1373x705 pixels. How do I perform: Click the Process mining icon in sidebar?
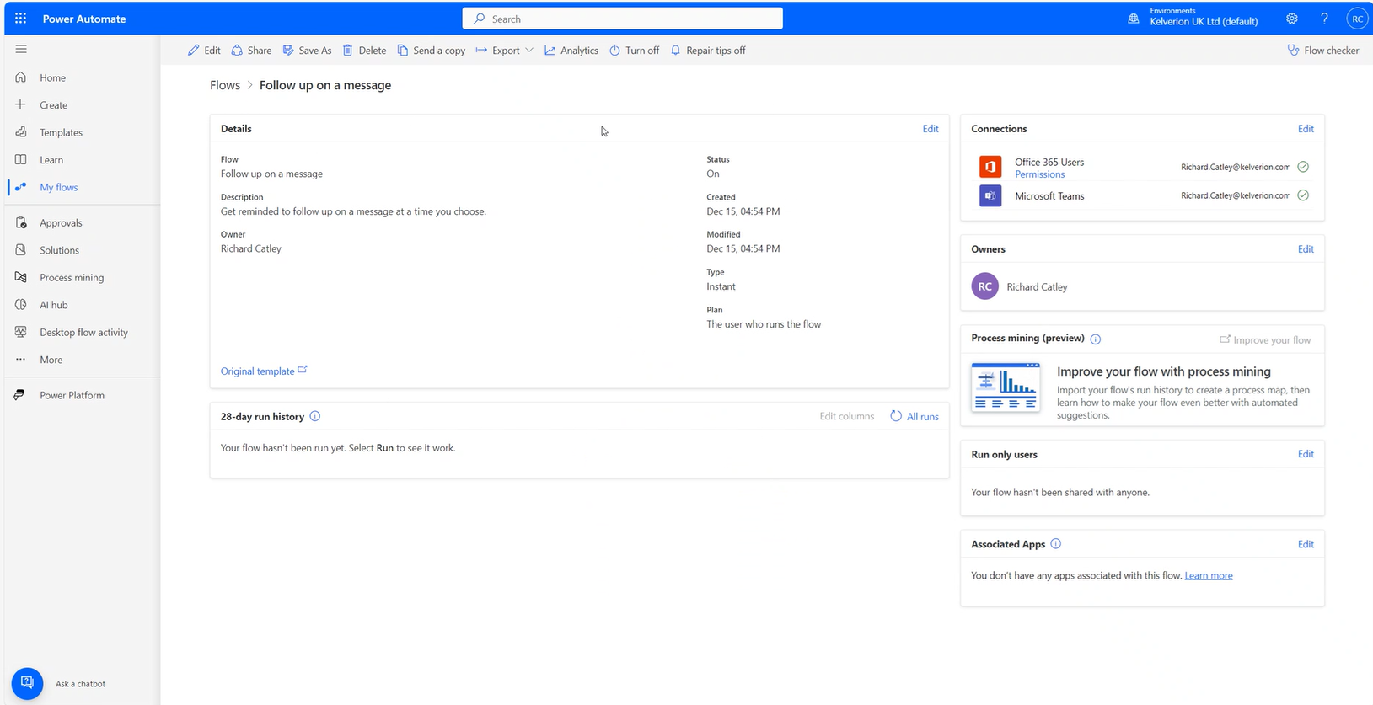point(21,277)
